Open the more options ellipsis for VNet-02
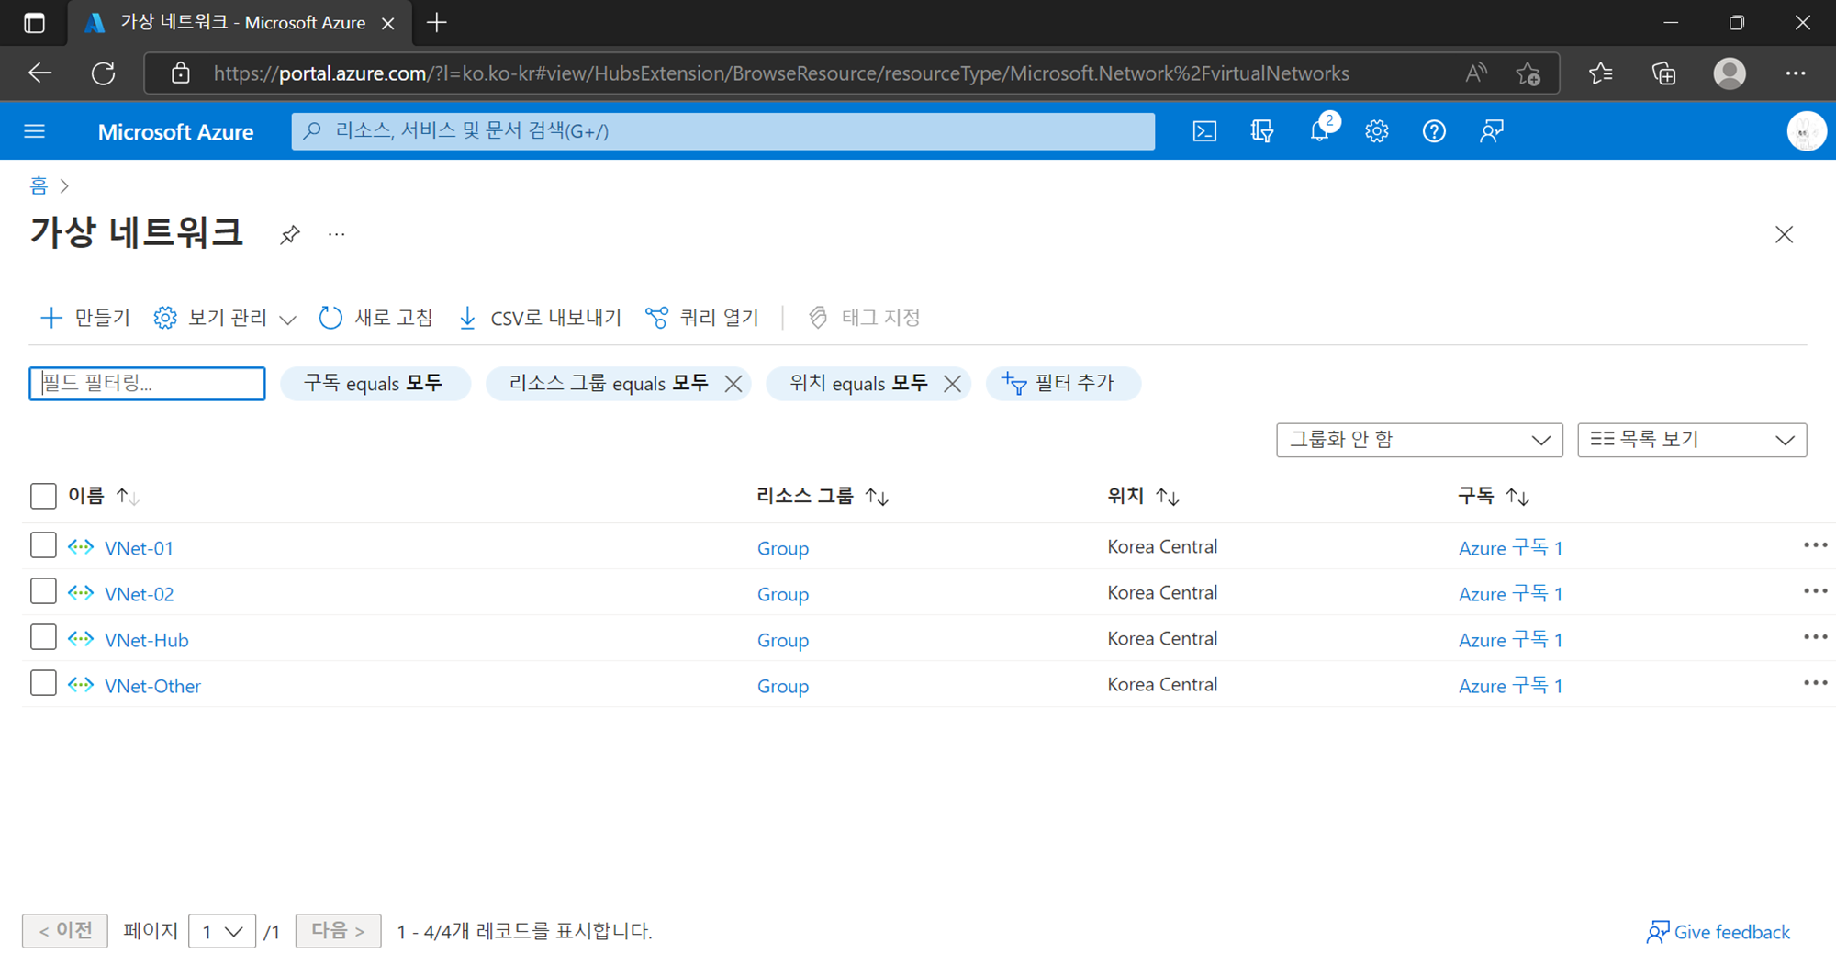 tap(1815, 591)
